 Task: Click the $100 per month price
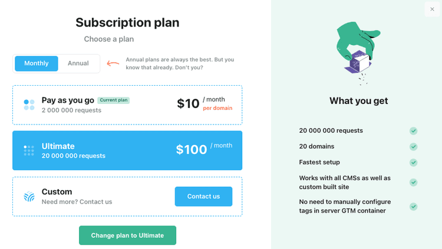192,149
